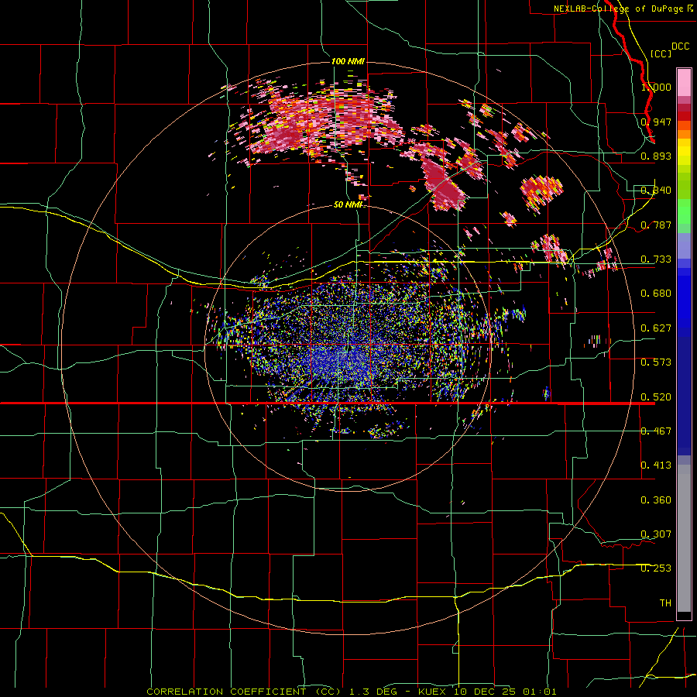Viewport: 697px width, 697px height.
Task: Click the NEXLAB-College of DuPage label
Action: 618,9
